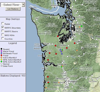Click the white station marker at Renton
Viewport: 100px width, 92px height.
click(75, 32)
